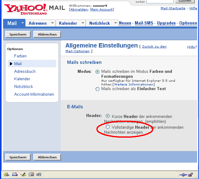Viewport: 199px width, 179px height.
Task: Expand the Adressen tab dropdown arrow
Action: [53, 23]
